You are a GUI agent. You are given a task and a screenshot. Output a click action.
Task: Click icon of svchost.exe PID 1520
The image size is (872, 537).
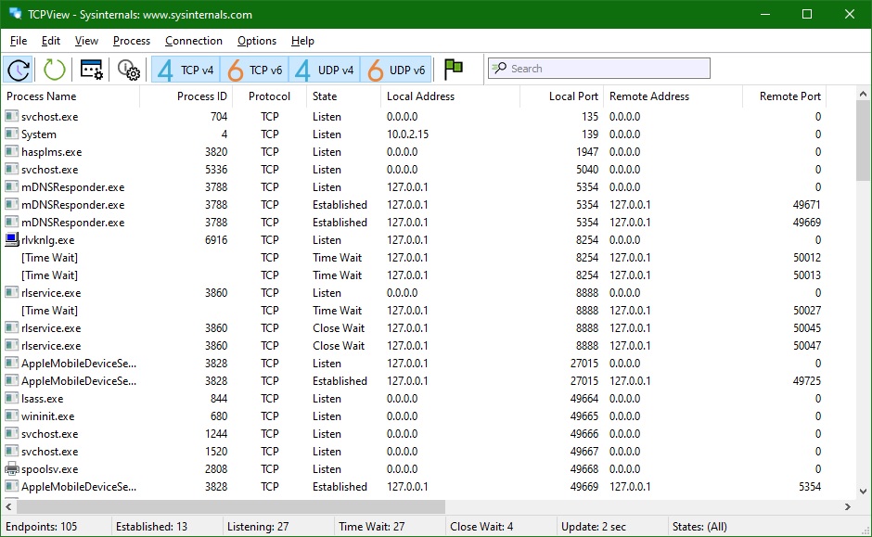click(12, 451)
